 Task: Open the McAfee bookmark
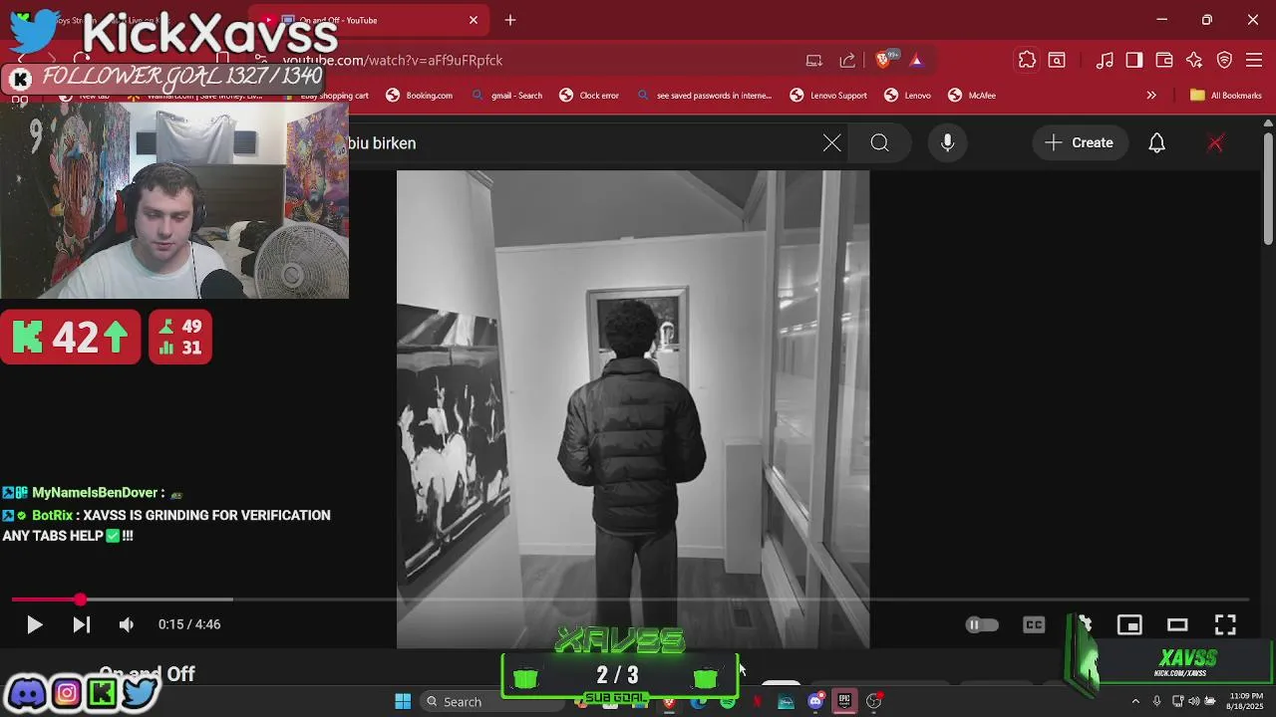972,96
